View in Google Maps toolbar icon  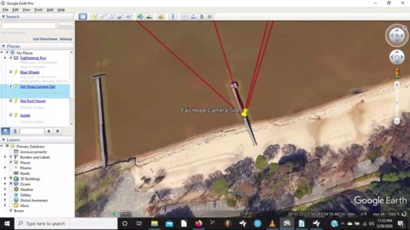coord(210,16)
